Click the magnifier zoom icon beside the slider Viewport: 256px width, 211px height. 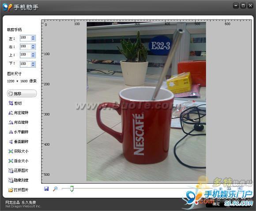(55, 189)
